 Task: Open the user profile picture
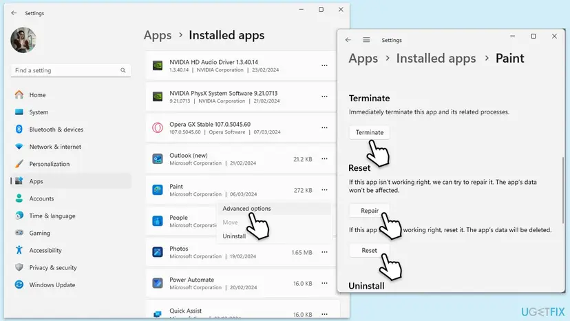pos(23,40)
